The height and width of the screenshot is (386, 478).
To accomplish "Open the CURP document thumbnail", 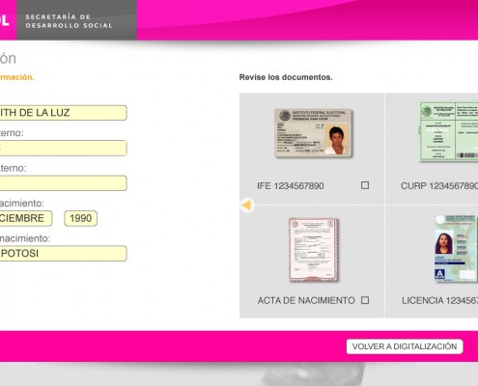I will tap(449, 131).
